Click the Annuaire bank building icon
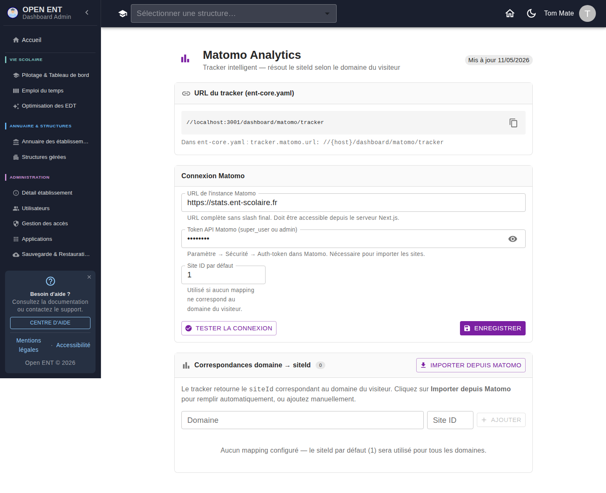606x493 pixels. pos(16,142)
